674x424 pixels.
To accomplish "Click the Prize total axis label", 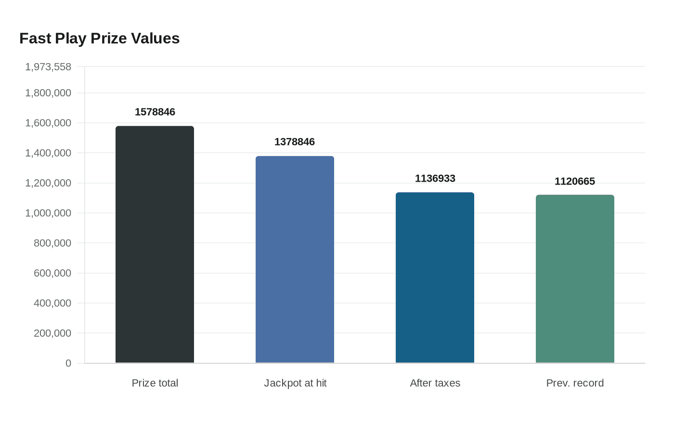I will point(155,383).
